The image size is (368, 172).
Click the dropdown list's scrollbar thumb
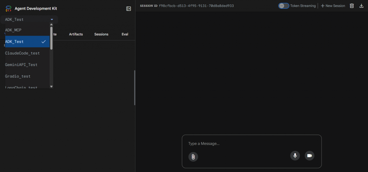pyautogui.click(x=51, y=38)
